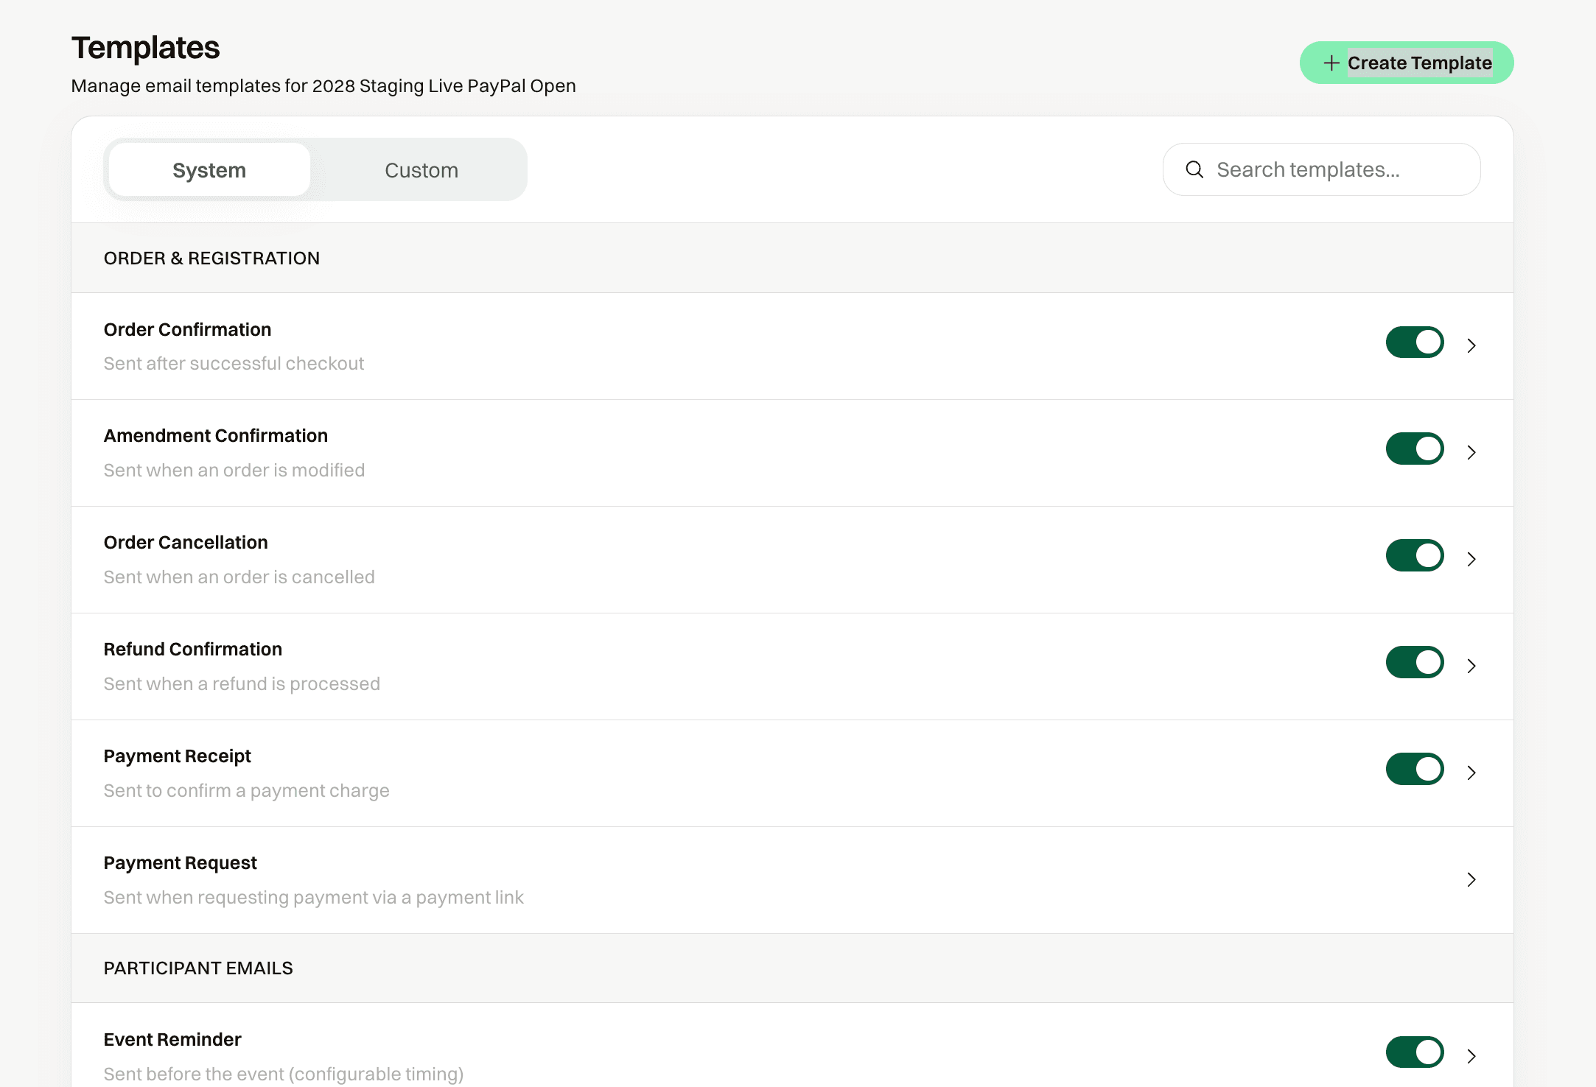Click the Search templates input field
The height and width of the screenshot is (1087, 1596).
pyautogui.click(x=1321, y=170)
